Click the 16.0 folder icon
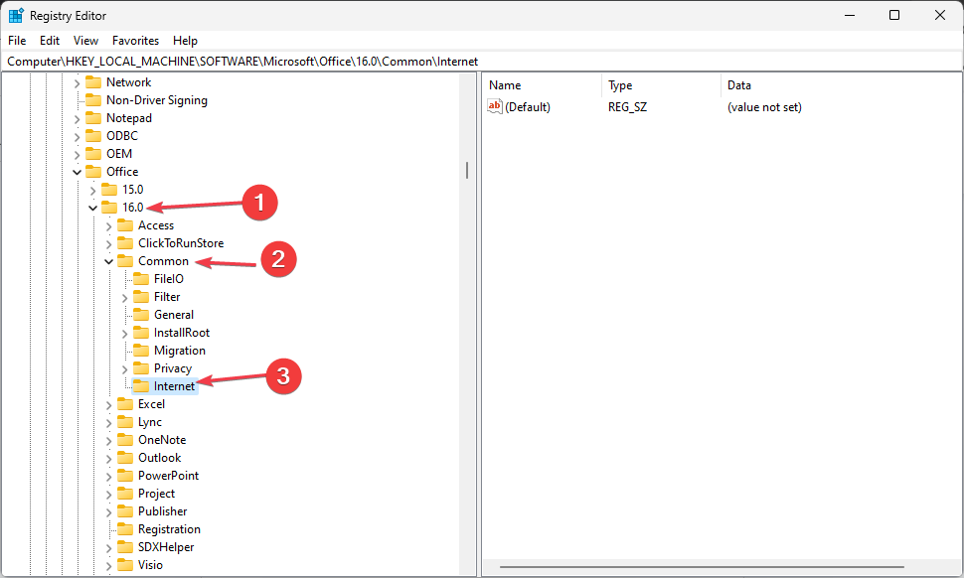The width and height of the screenshot is (964, 578). point(109,207)
